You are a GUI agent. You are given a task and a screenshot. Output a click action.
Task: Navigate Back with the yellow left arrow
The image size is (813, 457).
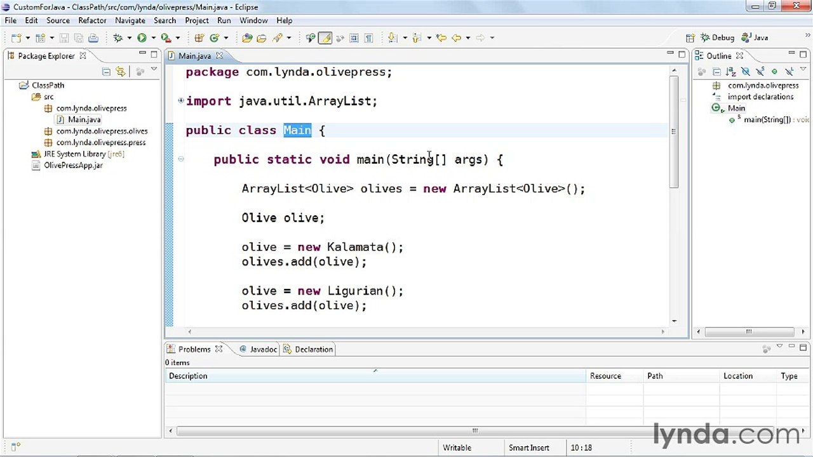[456, 38]
